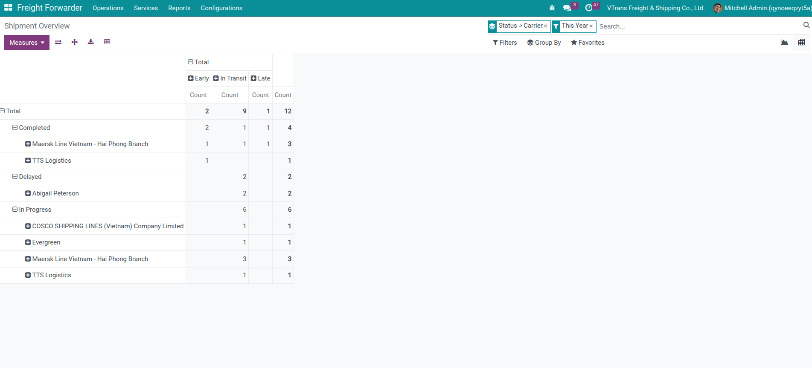812x368 pixels.
Task: Collapse the Completed row group
Action: pyautogui.click(x=15, y=128)
